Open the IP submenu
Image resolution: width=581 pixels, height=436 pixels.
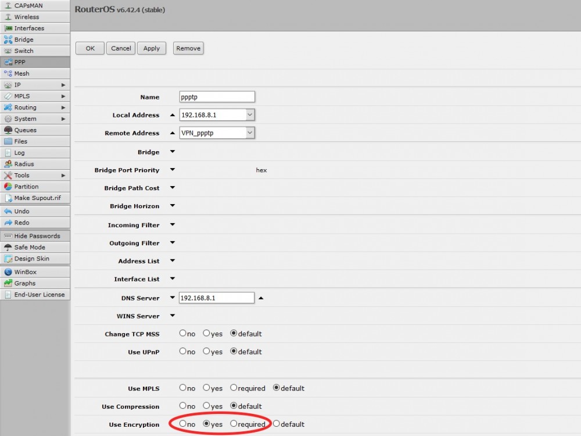coord(35,85)
